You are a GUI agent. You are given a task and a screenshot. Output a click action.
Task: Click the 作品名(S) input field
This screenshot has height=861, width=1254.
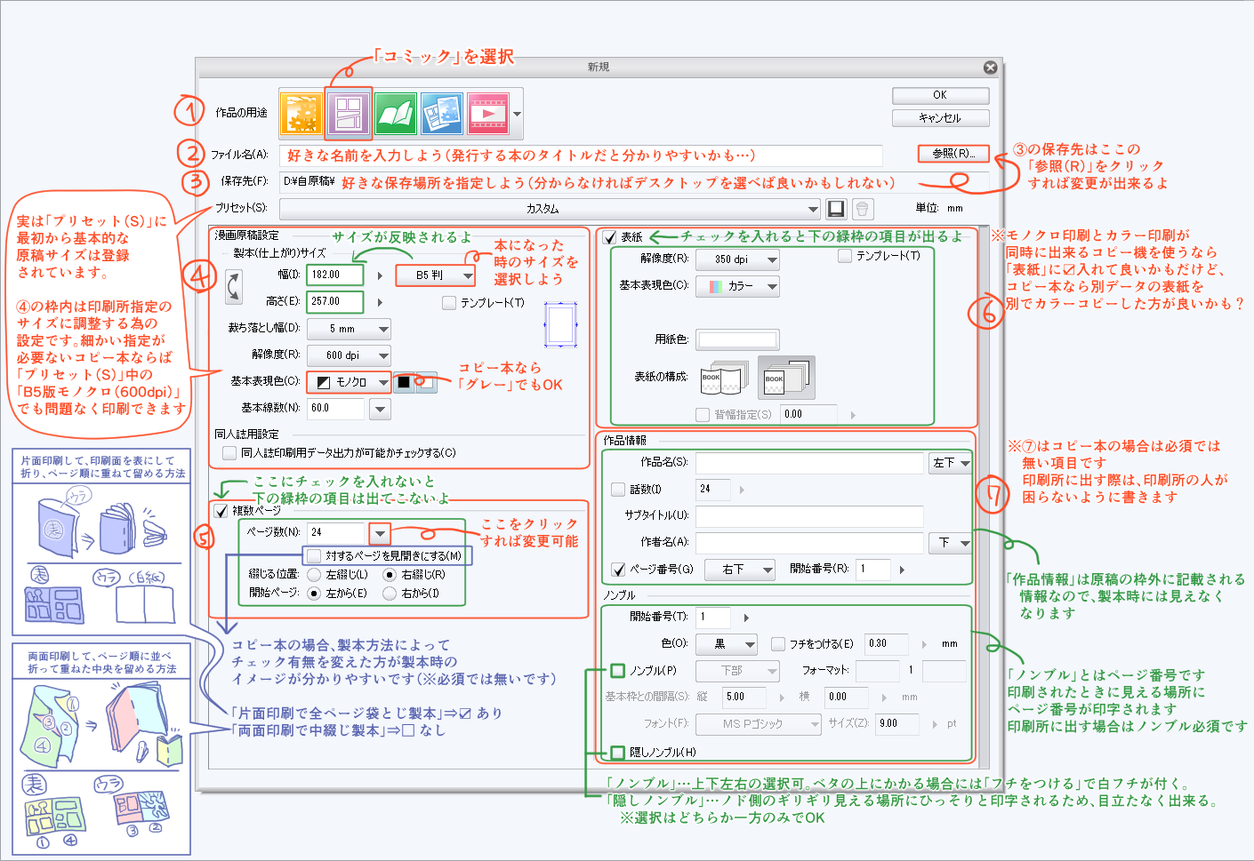pos(809,463)
